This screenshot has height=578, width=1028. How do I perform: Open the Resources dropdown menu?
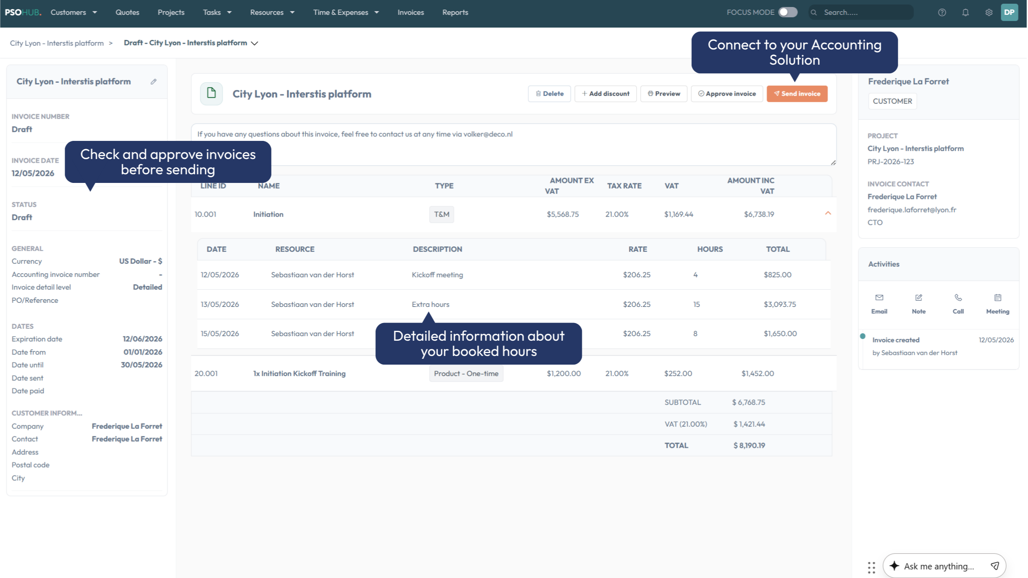click(x=272, y=12)
